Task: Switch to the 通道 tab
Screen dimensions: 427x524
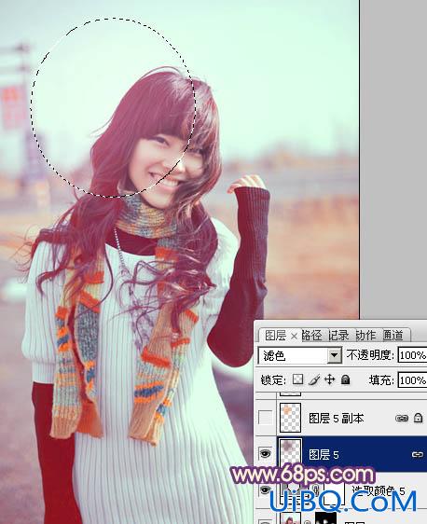Action: pyautogui.click(x=393, y=335)
